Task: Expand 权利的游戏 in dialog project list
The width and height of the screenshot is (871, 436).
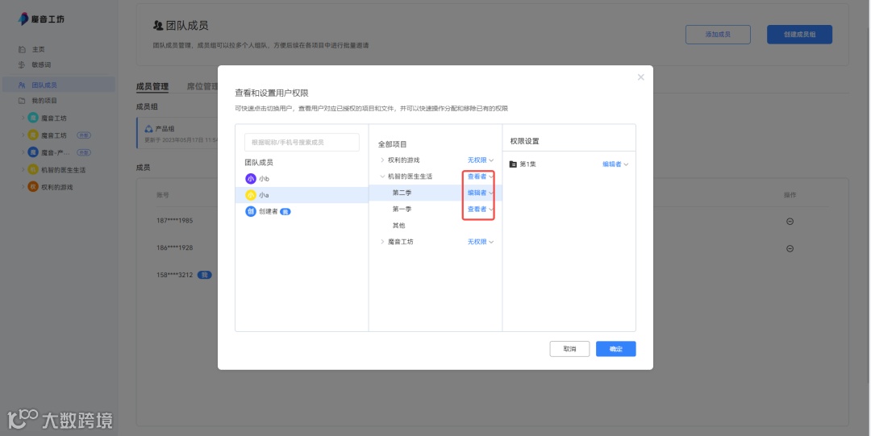Action: click(x=382, y=160)
